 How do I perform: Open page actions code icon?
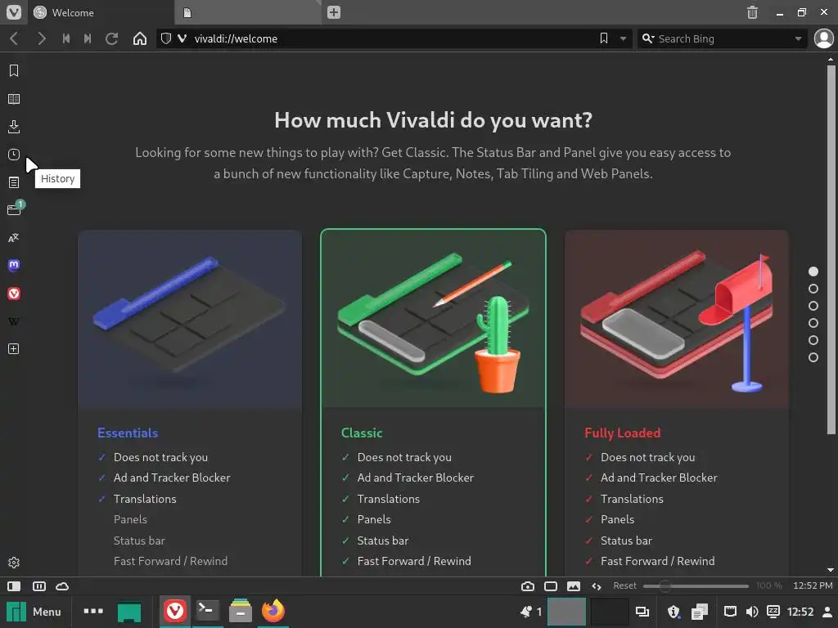tap(597, 585)
